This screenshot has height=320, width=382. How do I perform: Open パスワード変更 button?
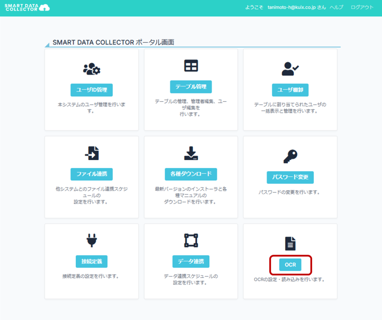pos(290,177)
